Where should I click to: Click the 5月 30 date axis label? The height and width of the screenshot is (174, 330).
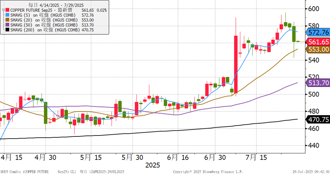coord(132,158)
